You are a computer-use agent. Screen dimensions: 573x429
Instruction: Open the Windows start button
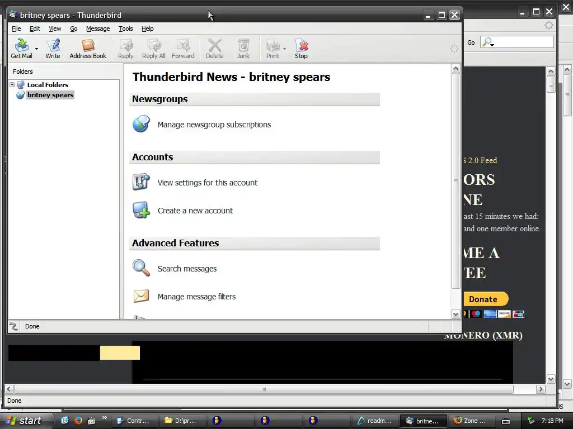pyautogui.click(x=25, y=421)
